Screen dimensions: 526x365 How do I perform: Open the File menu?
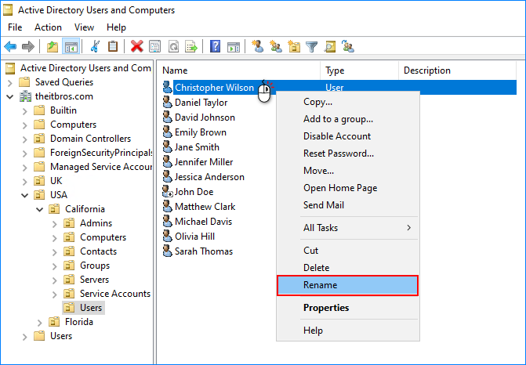[x=15, y=27]
